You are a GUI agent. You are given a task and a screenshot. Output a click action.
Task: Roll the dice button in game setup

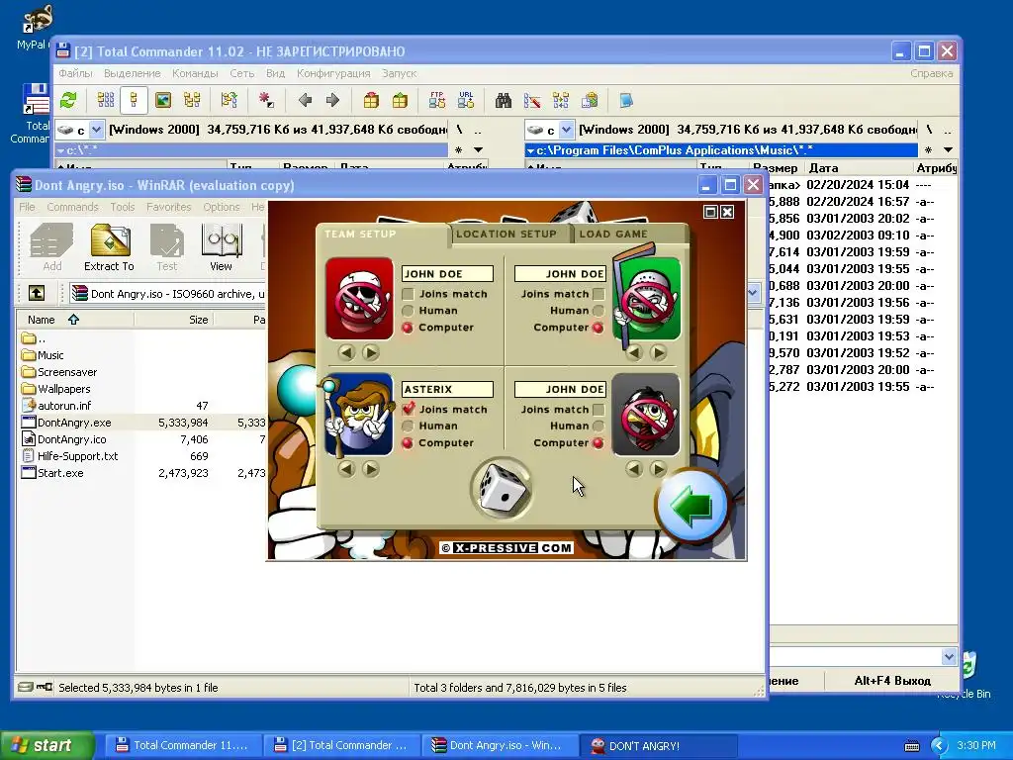(502, 489)
